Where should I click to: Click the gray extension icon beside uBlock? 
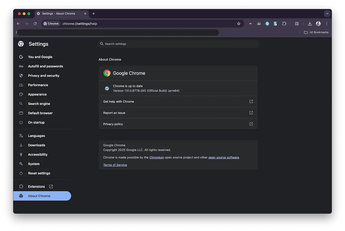click(259, 24)
